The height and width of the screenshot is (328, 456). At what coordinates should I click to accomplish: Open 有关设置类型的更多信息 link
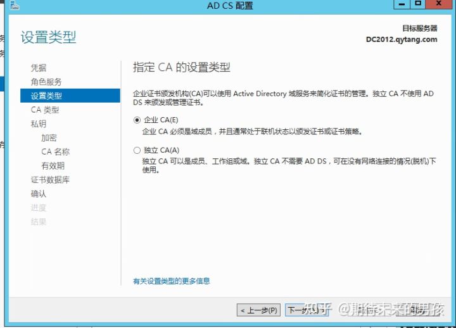pos(171,281)
